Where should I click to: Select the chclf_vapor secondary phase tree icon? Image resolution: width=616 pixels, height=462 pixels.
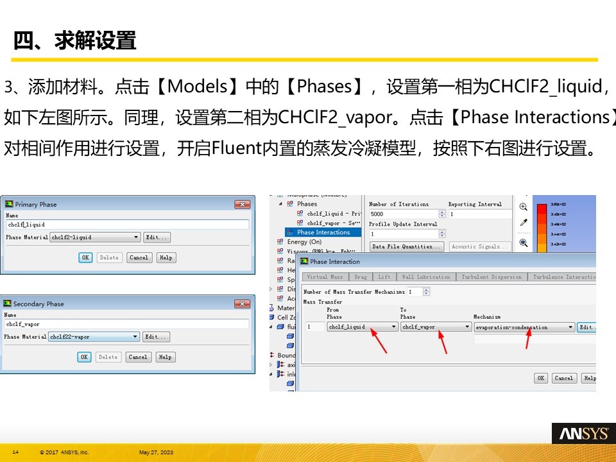[x=300, y=223]
